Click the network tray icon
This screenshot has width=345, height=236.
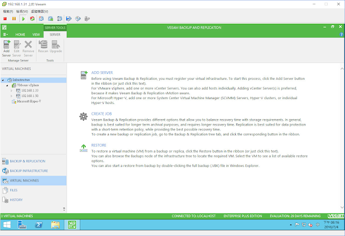pos(303,225)
